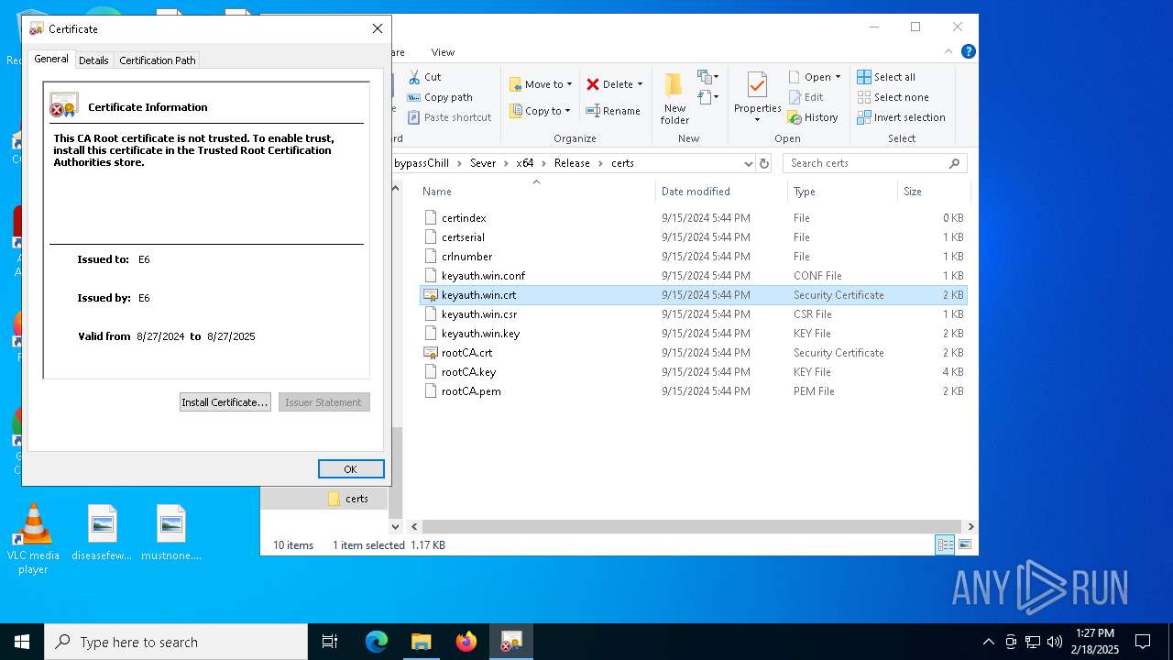Viewport: 1173px width, 660px height.
Task: Click the certs breadcrumb segment
Action: click(622, 163)
